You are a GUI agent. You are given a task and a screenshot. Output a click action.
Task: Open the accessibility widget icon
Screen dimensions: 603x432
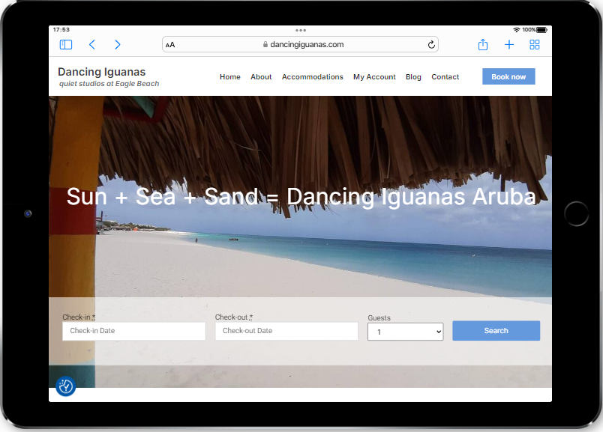66,386
